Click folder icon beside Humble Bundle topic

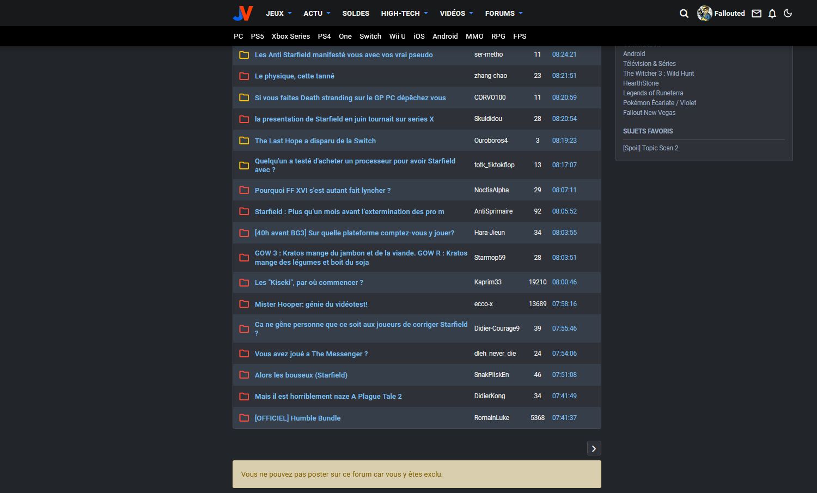pos(244,418)
